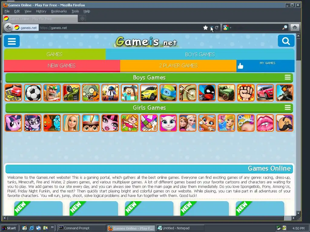Click the 4:50 PM system clock
310x232 pixels.
tap(298, 228)
